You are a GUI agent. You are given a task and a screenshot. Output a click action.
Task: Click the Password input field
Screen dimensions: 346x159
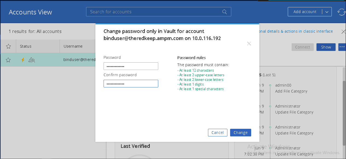coord(131,66)
